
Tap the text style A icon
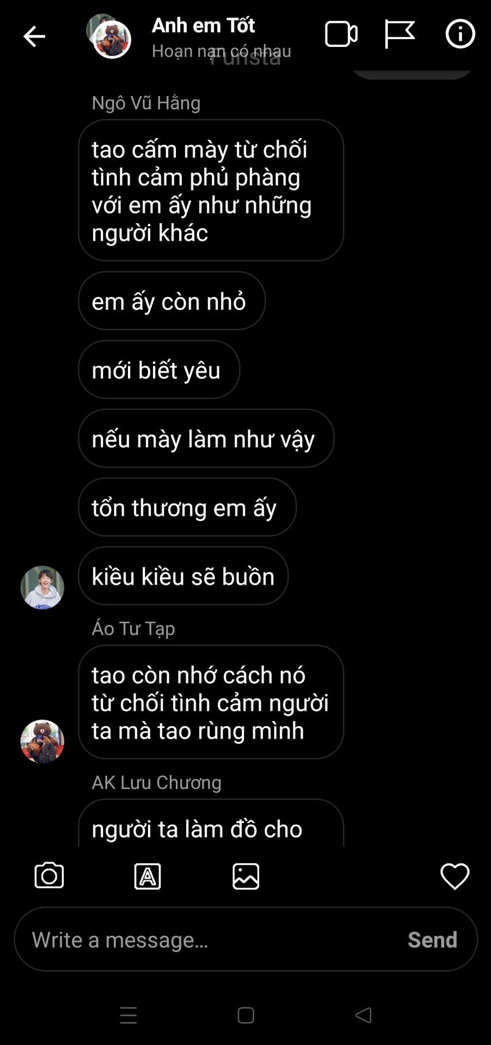148,876
